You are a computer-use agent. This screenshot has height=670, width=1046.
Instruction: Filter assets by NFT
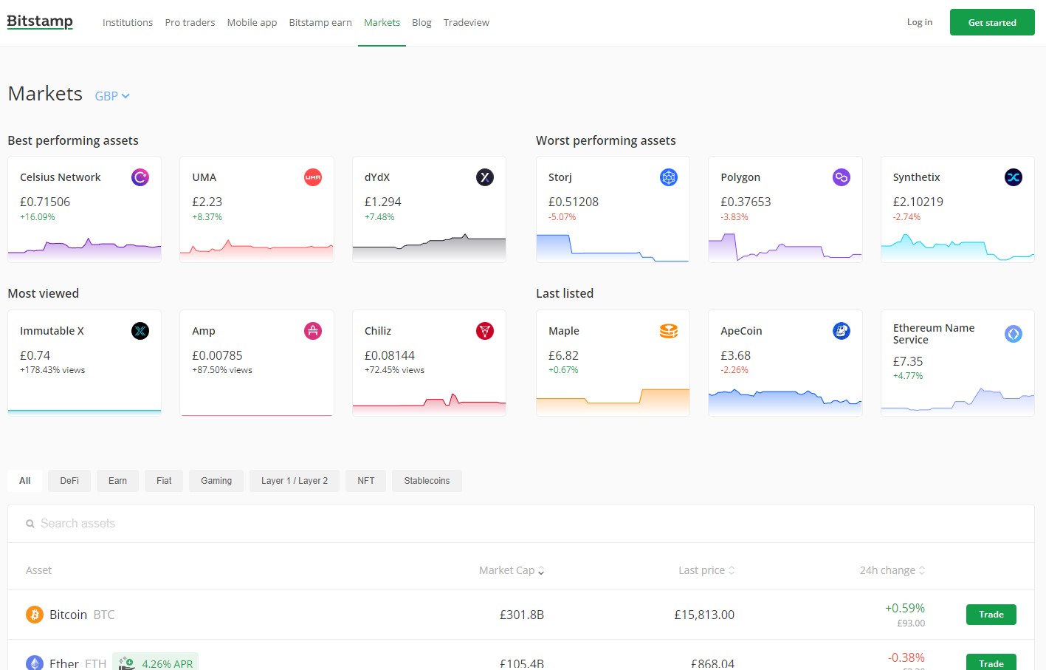(366, 481)
